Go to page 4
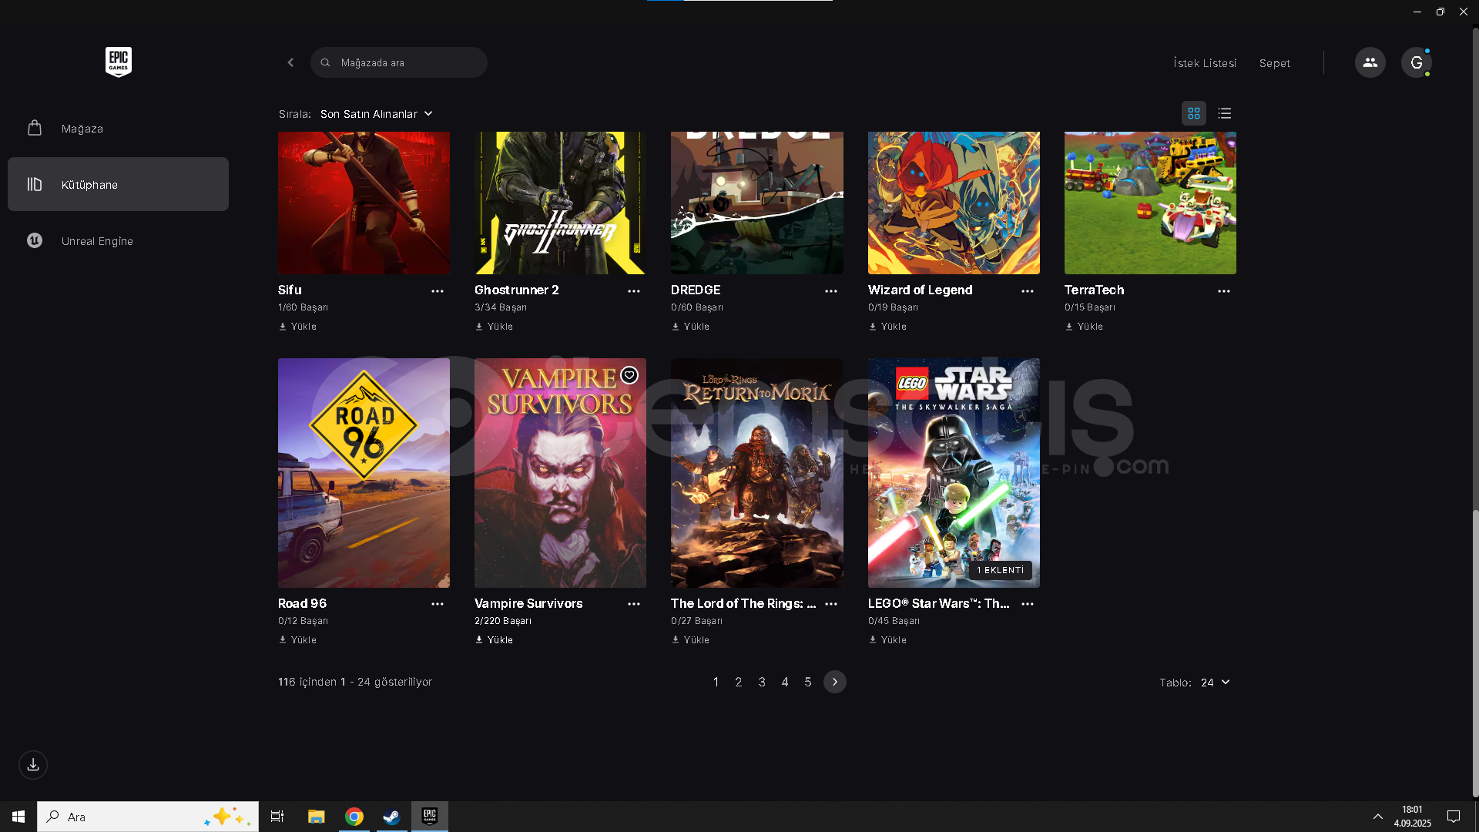1479x832 pixels. coord(785,682)
